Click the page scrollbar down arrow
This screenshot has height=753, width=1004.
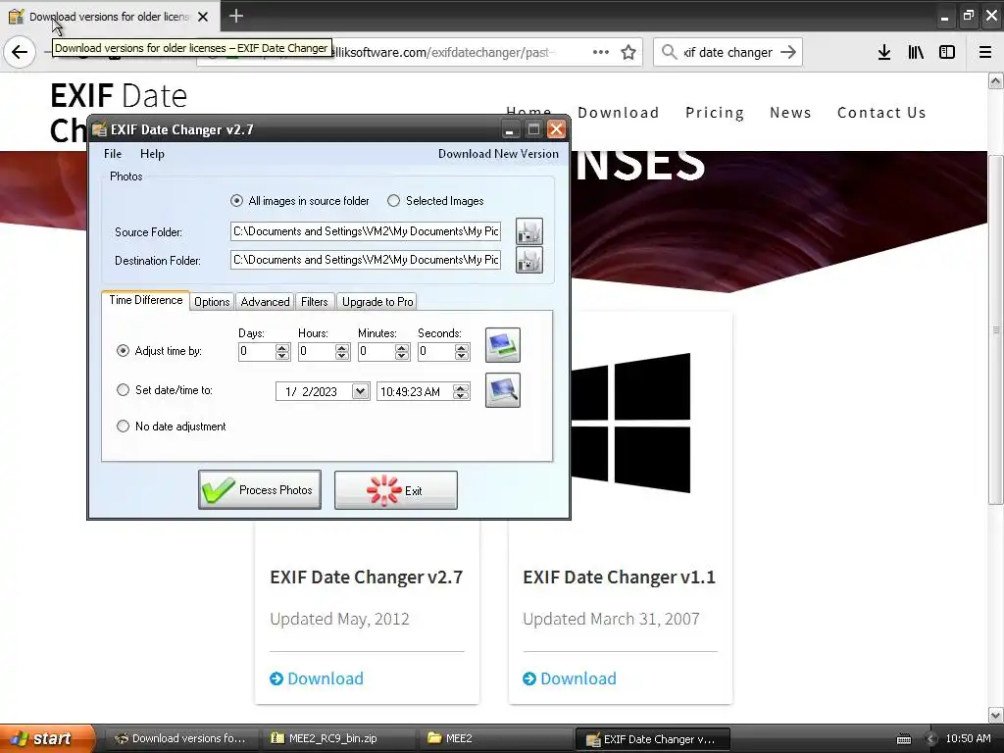click(x=995, y=715)
